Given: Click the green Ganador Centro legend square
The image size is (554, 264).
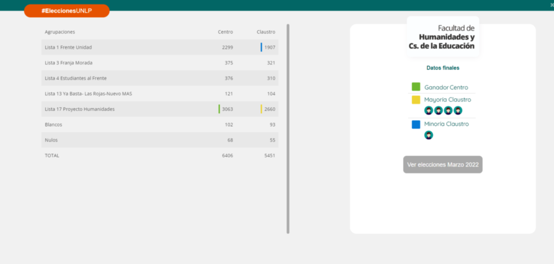Looking at the screenshot, I should (416, 87).
